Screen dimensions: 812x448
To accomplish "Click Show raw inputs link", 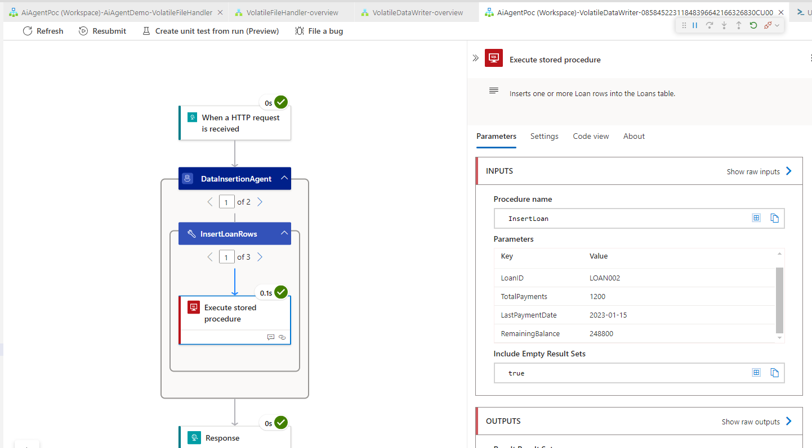I will (759, 171).
